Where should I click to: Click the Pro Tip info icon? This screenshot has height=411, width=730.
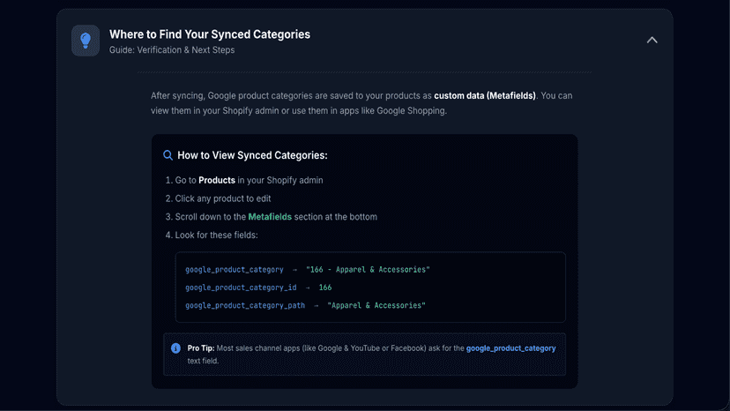(x=175, y=348)
